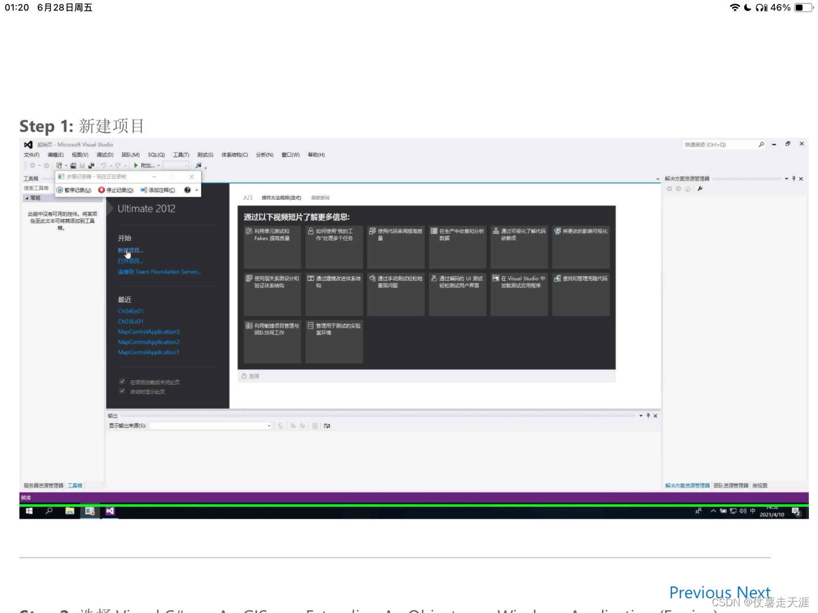Open recent project Ch04Ex01
The image size is (818, 613).
pyautogui.click(x=131, y=311)
